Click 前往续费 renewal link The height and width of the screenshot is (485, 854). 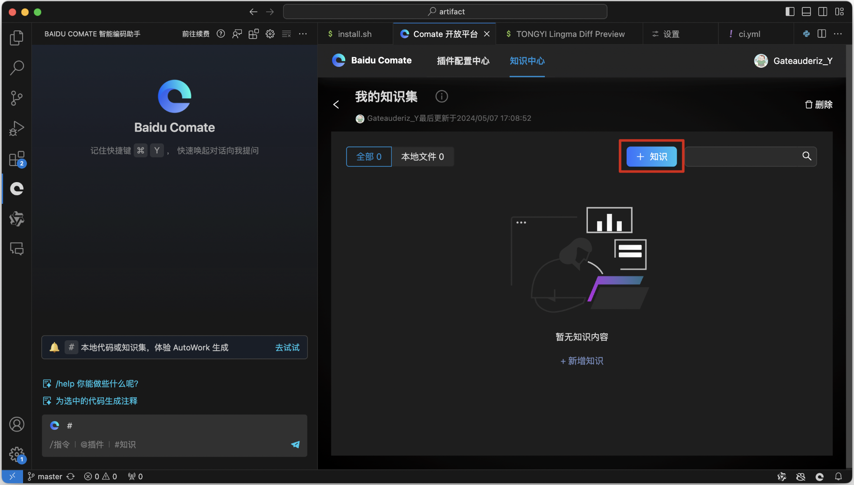196,34
